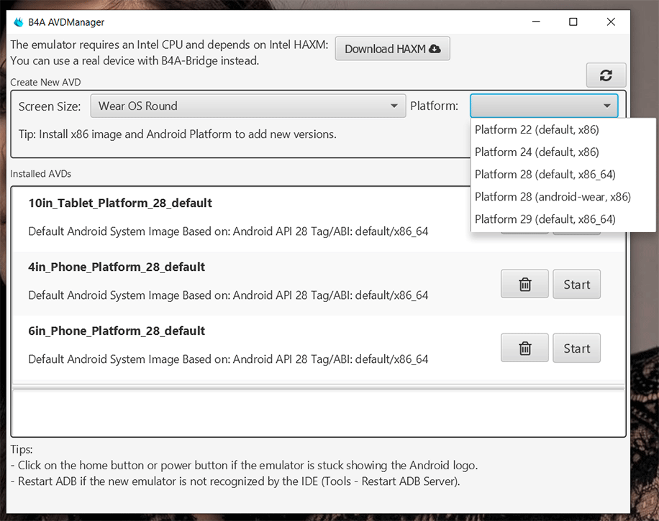Click the Installed AVDs label
The width and height of the screenshot is (659, 521).
(41, 174)
